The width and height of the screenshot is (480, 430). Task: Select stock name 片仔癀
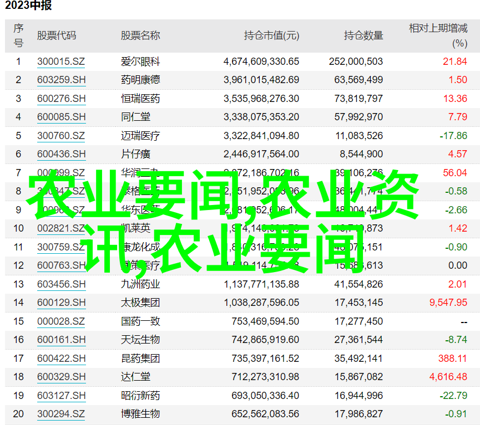[135, 153]
